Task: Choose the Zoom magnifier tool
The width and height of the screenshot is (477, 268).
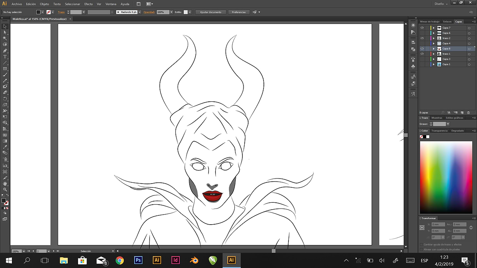Action: click(5, 190)
